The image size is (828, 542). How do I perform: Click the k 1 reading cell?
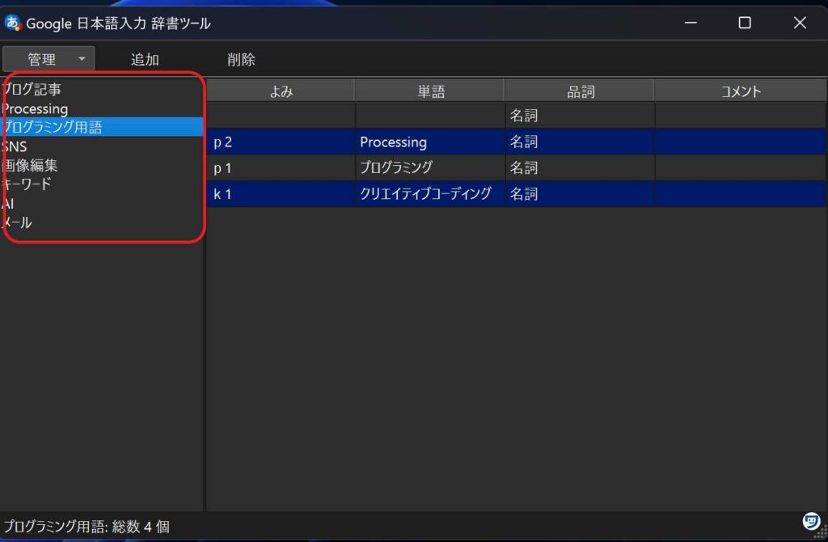[x=281, y=194]
